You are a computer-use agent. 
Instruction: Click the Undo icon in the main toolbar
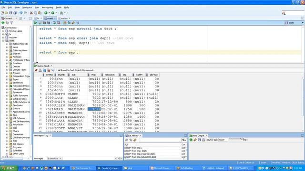pyautogui.click(x=21, y=13)
